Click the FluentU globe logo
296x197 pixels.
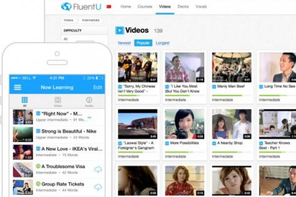coord(66,7)
